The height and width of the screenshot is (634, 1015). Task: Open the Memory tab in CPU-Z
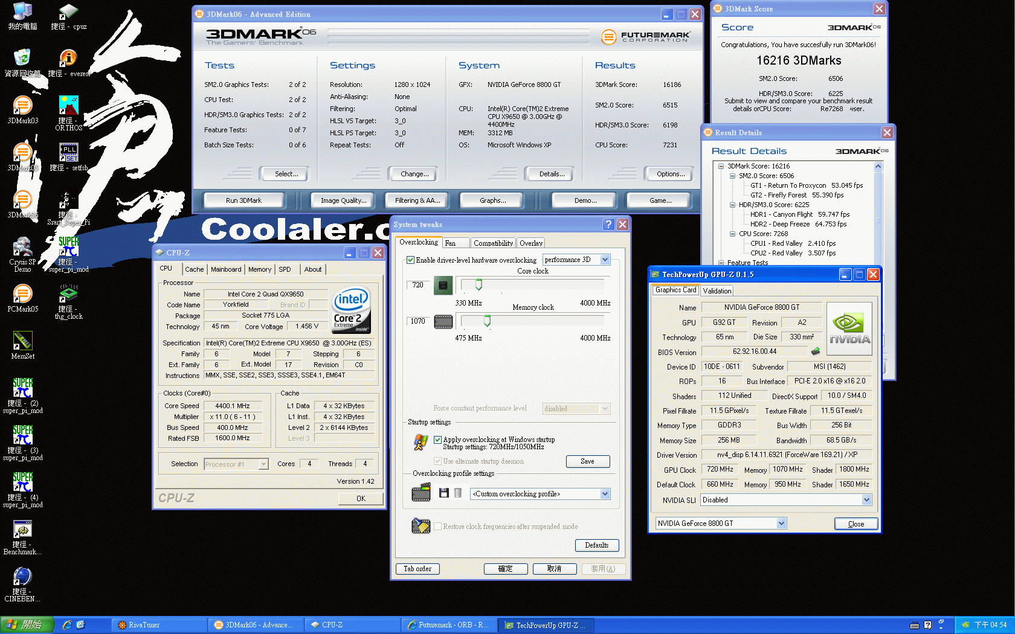[x=260, y=269]
